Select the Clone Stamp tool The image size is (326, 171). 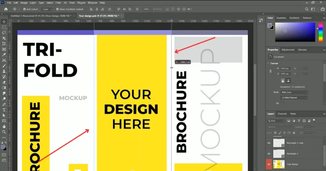(x=4, y=71)
